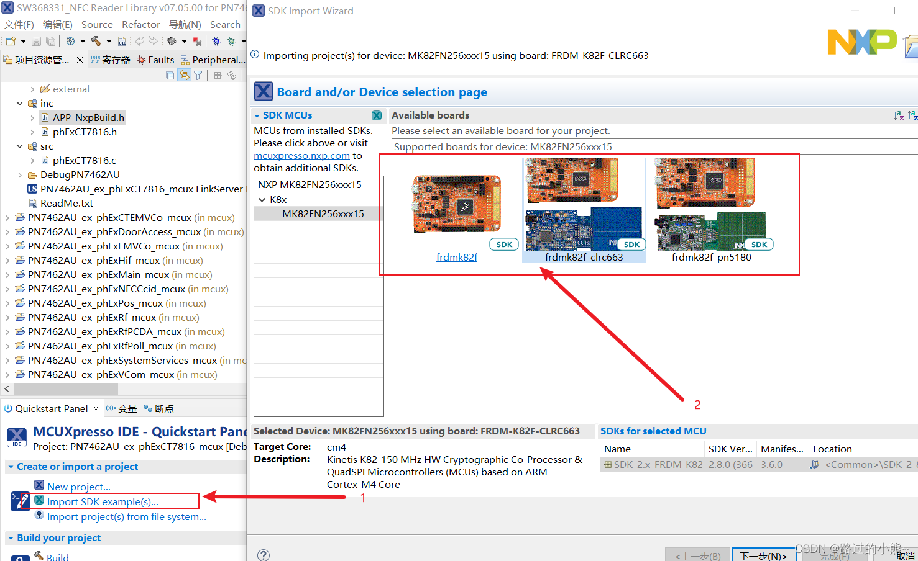Image resolution: width=918 pixels, height=561 pixels.
Task: Collapse the SDK MCUs section
Action: point(257,115)
